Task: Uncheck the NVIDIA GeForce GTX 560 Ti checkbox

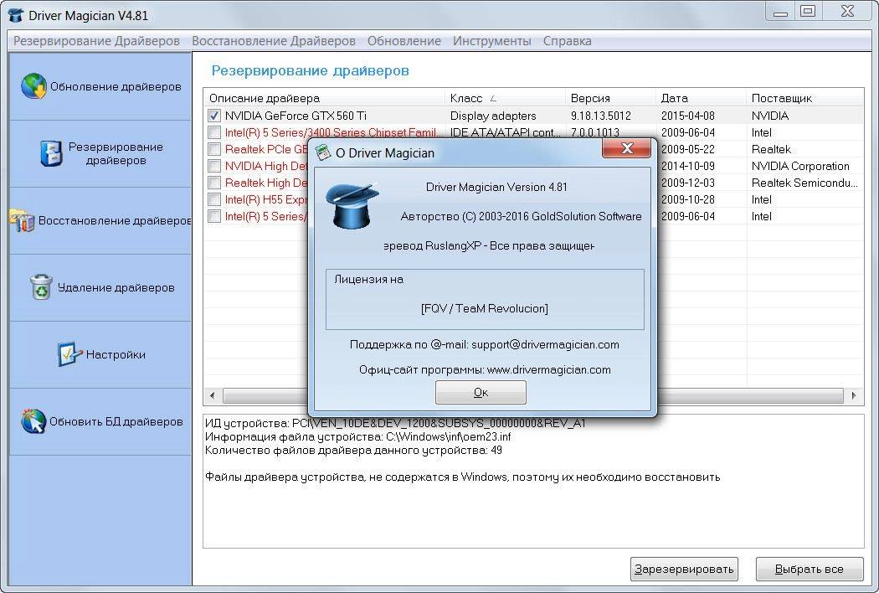Action: click(213, 116)
